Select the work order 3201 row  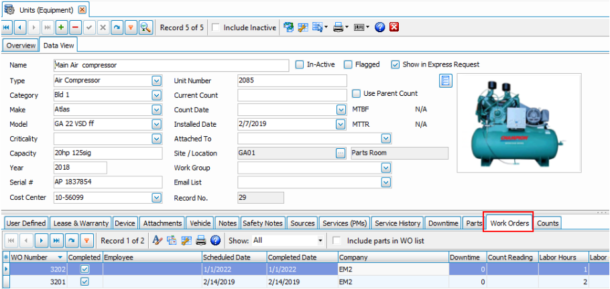click(x=305, y=282)
